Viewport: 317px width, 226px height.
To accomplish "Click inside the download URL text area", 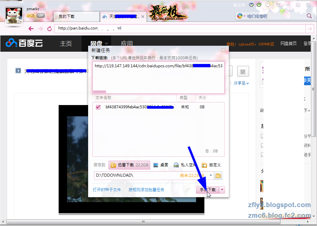I will pyautogui.click(x=158, y=78).
